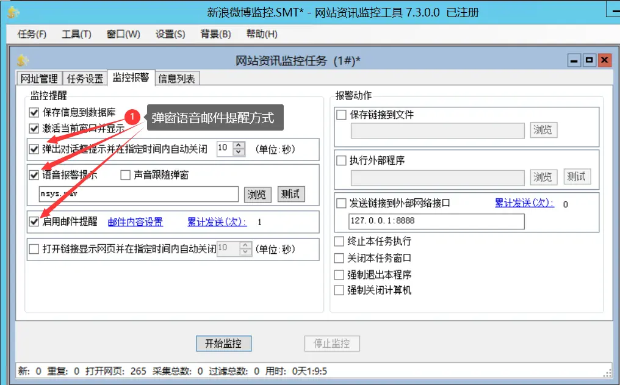The height and width of the screenshot is (385, 620).
Task: Switch to the 网址管理 tab
Action: pos(38,78)
